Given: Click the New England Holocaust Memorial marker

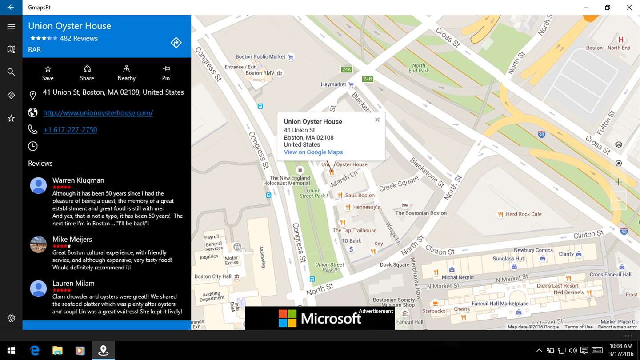Looking at the screenshot, I should pos(300,170).
